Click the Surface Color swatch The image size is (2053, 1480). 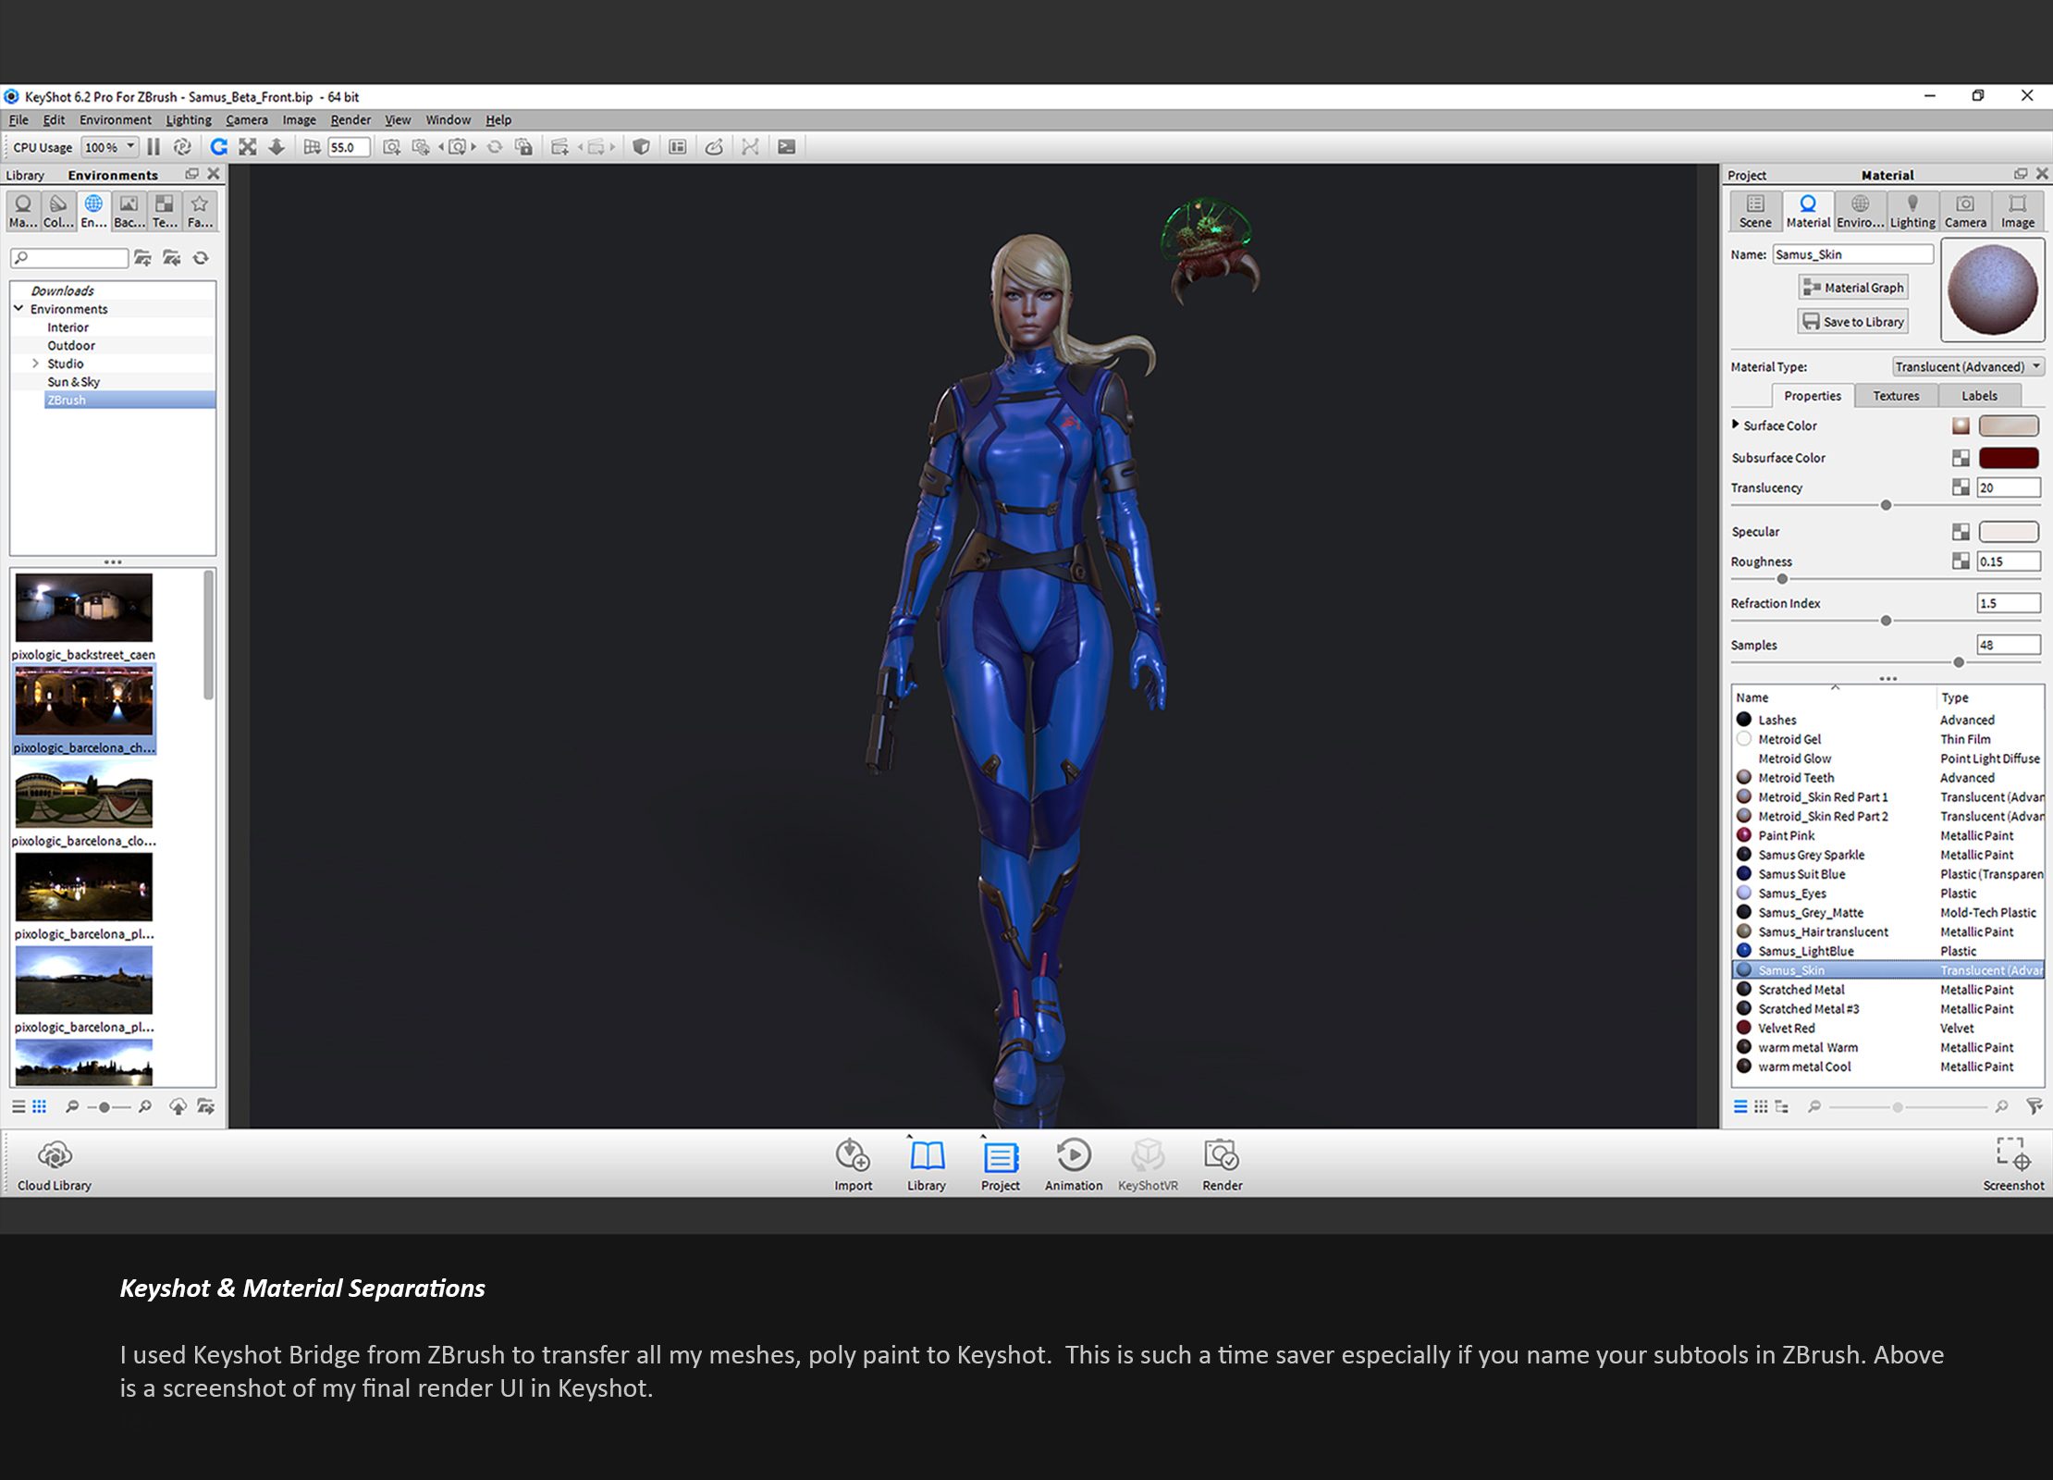click(x=2009, y=425)
